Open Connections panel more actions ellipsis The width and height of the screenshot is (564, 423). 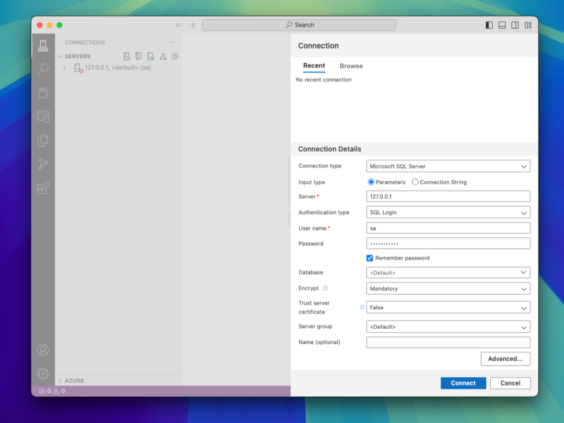[x=170, y=42]
